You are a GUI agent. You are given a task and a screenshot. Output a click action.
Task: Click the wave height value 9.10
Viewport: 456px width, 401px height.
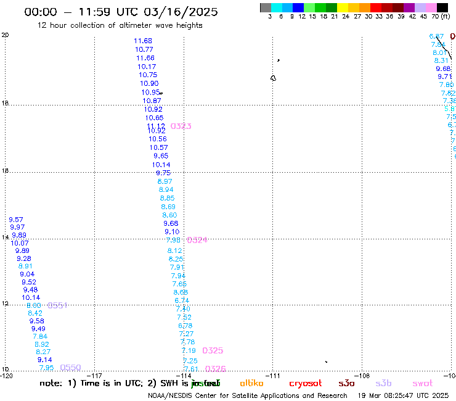[172, 232]
